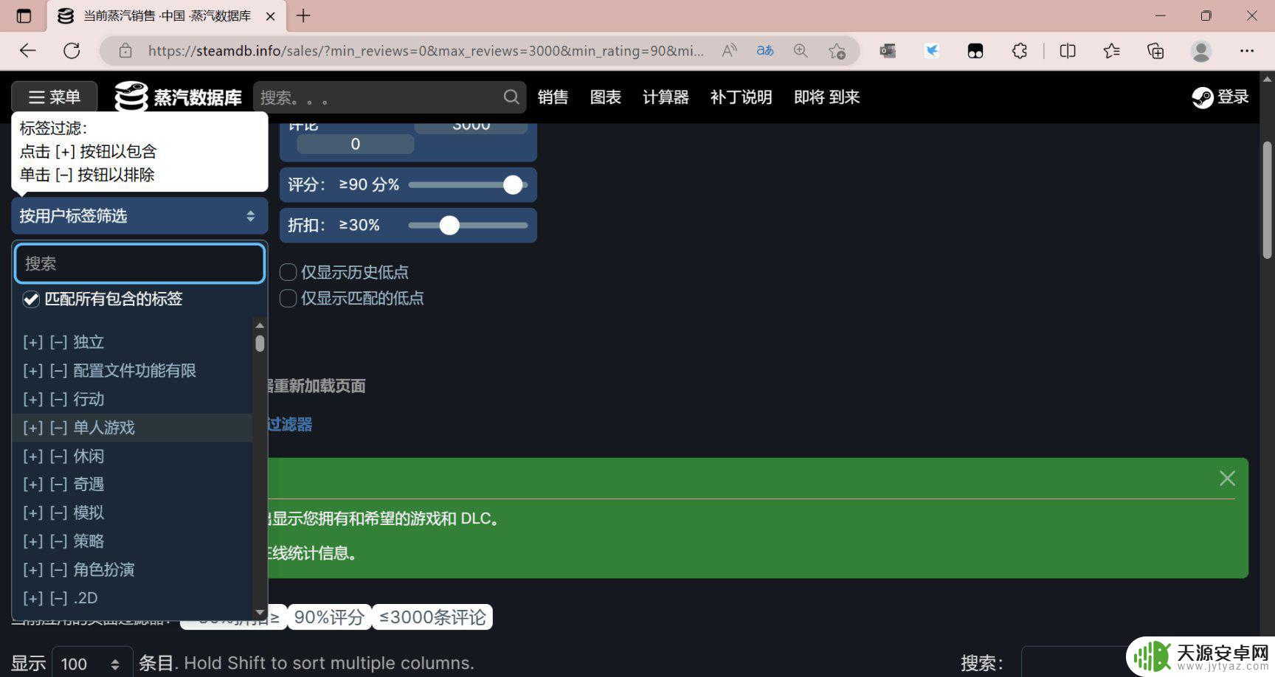Open the 菜单 menu button
This screenshot has width=1275, height=677.
55,97
